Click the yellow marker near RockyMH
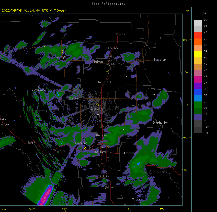 pyautogui.click(x=63, y=51)
